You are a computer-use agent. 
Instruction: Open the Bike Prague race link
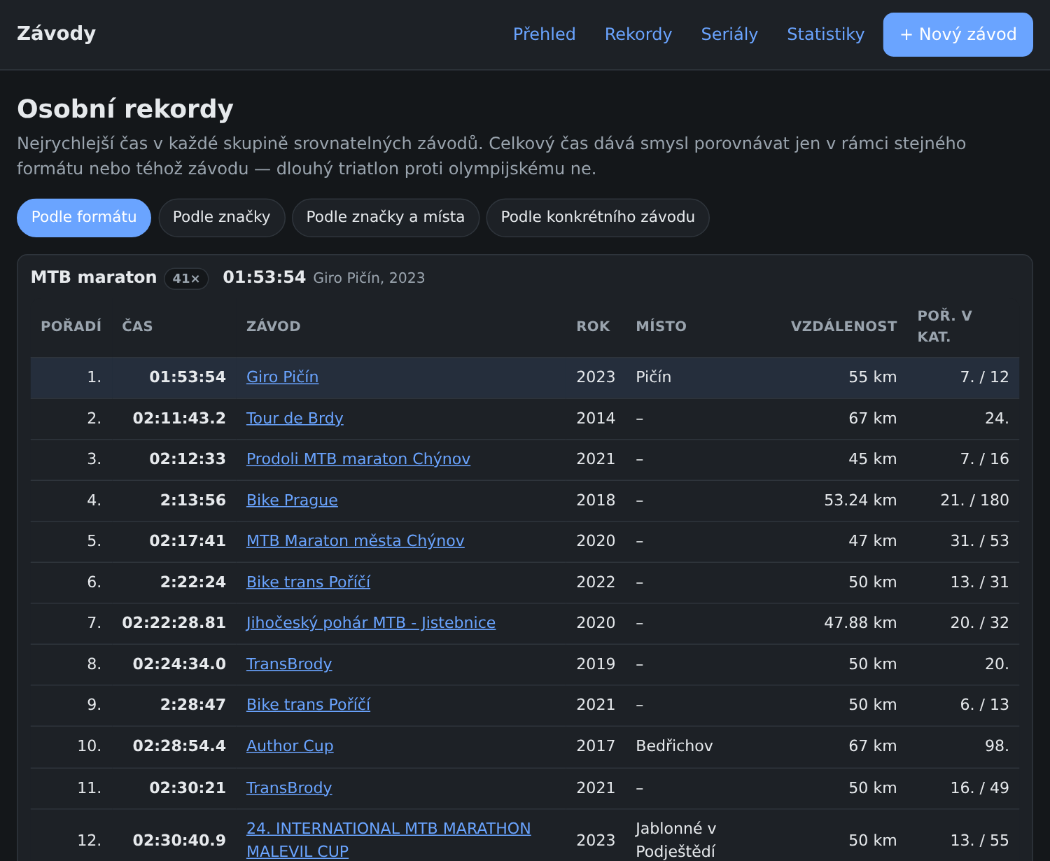[292, 500]
